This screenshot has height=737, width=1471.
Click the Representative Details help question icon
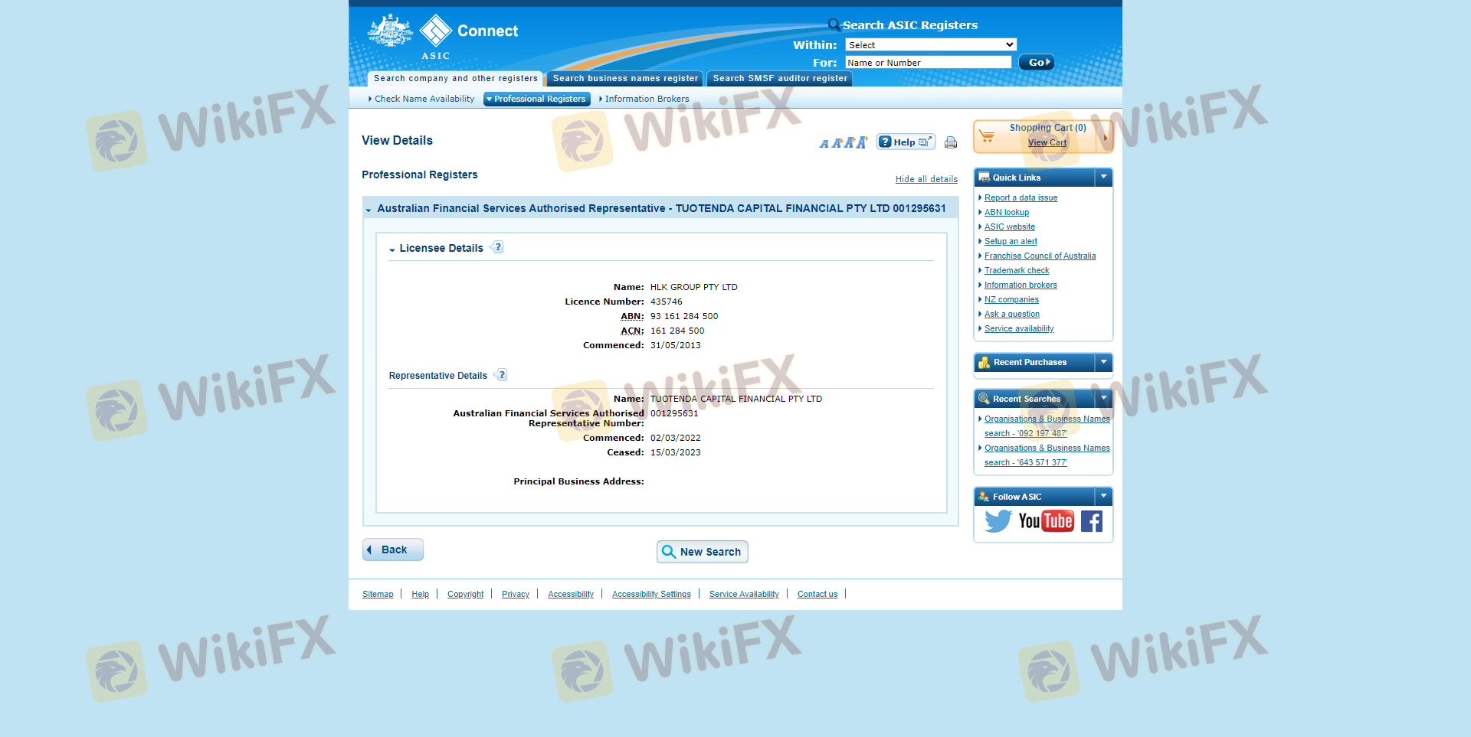coord(502,375)
